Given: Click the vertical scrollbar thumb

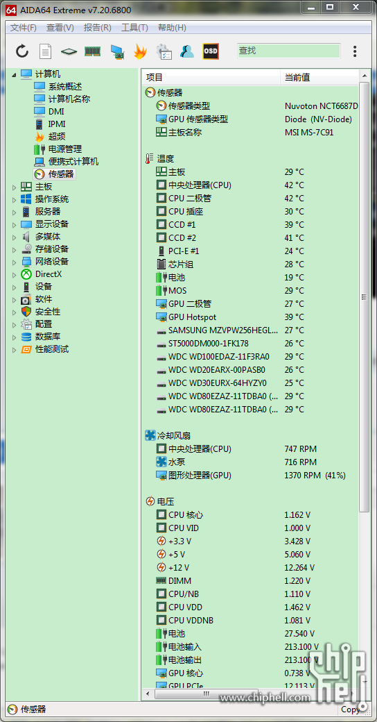Looking at the screenshot, I should [364, 297].
